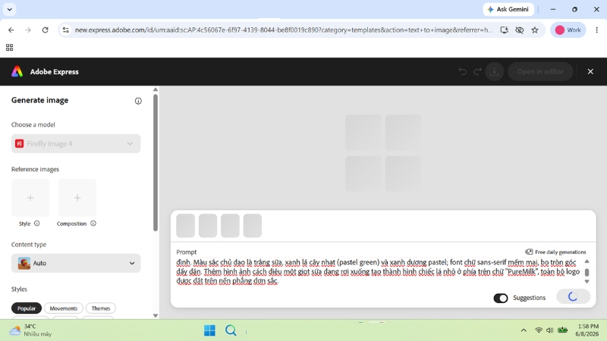Click inside the Prompt text area

pos(378,272)
